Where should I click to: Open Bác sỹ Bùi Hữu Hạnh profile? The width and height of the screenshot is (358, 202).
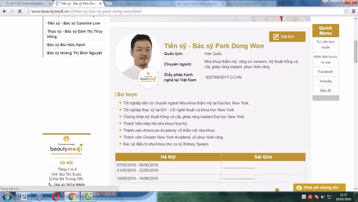[x=66, y=45]
